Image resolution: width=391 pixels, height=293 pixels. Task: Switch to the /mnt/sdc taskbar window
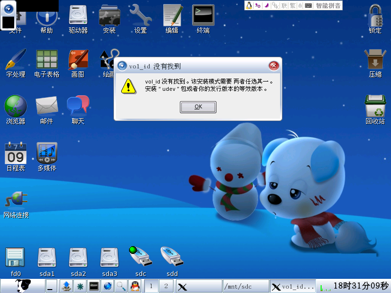tap(246, 286)
